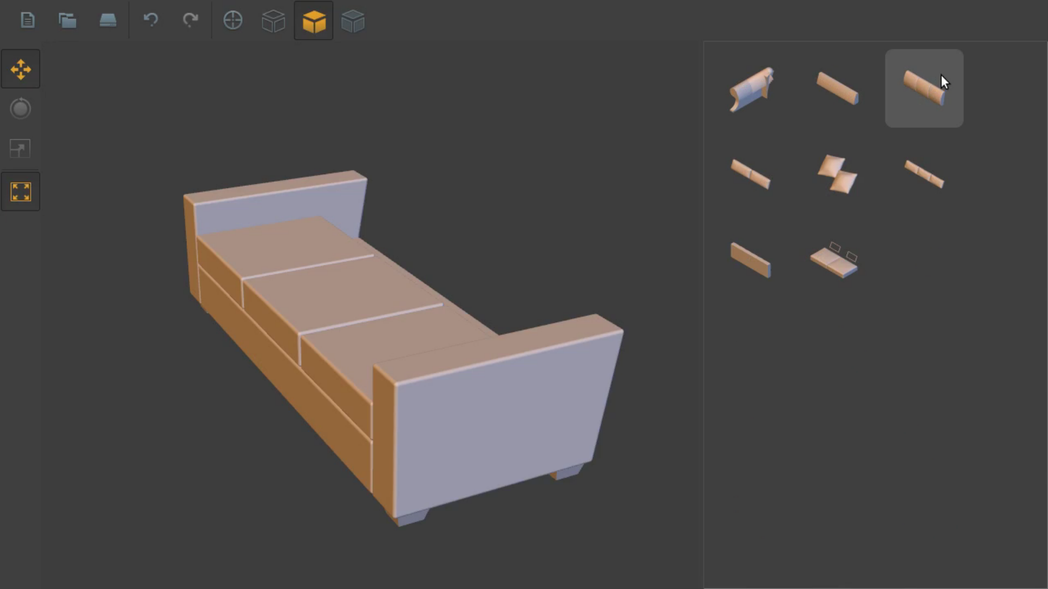
Task: Select the rotate circle tool
Action: coord(20,109)
